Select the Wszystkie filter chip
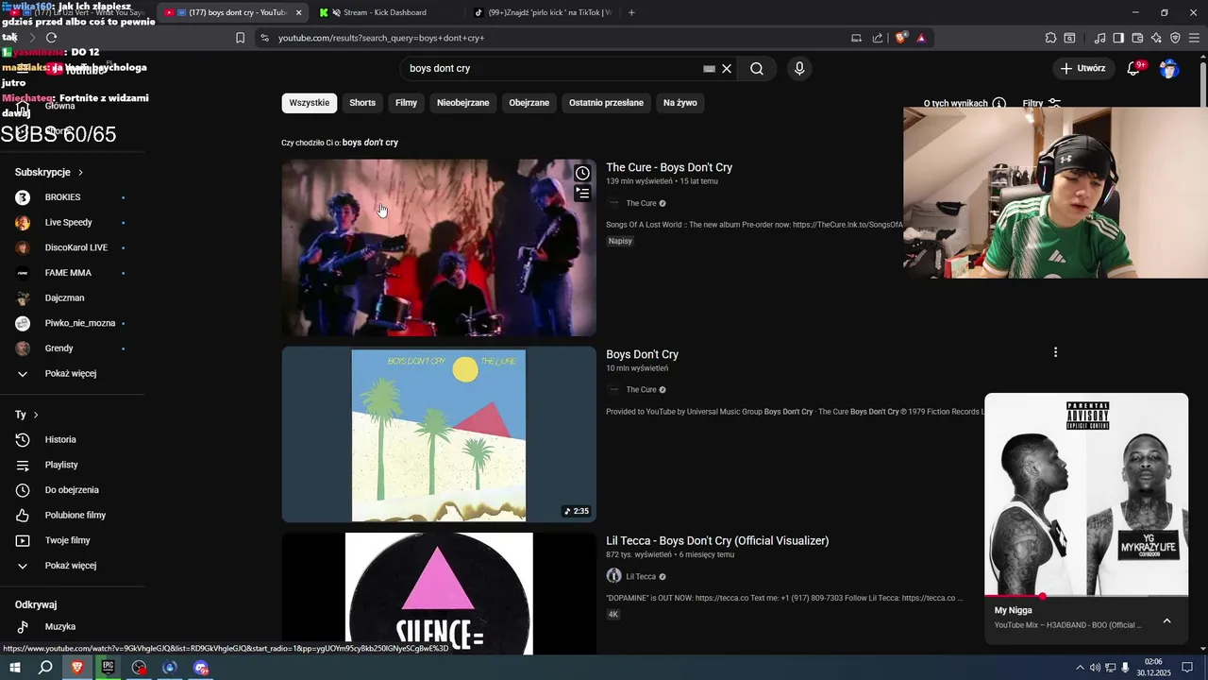The image size is (1208, 680). click(310, 103)
